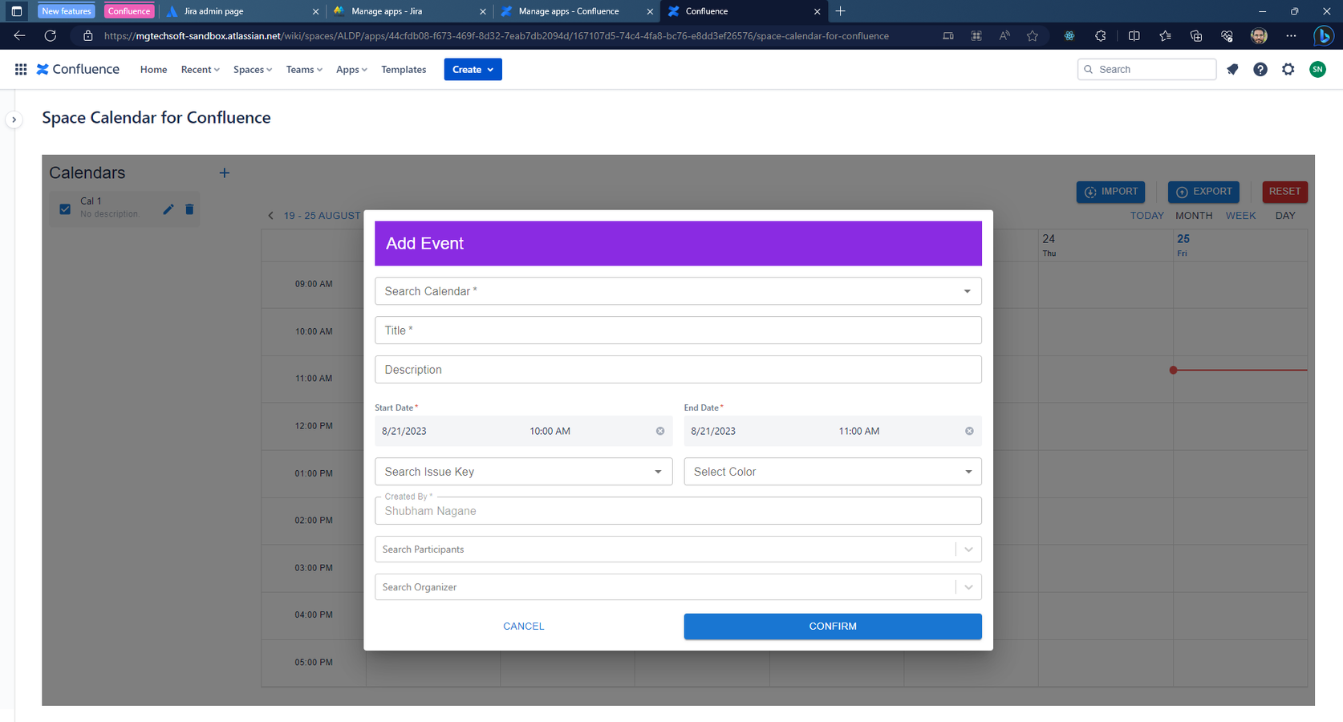Expand Search Organizer dropdown
This screenshot has width=1343, height=722.
[x=968, y=587]
